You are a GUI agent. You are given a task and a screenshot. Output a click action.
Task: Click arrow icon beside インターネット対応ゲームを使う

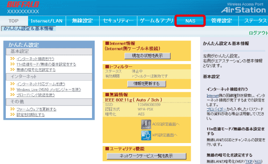[x=13, y=84]
